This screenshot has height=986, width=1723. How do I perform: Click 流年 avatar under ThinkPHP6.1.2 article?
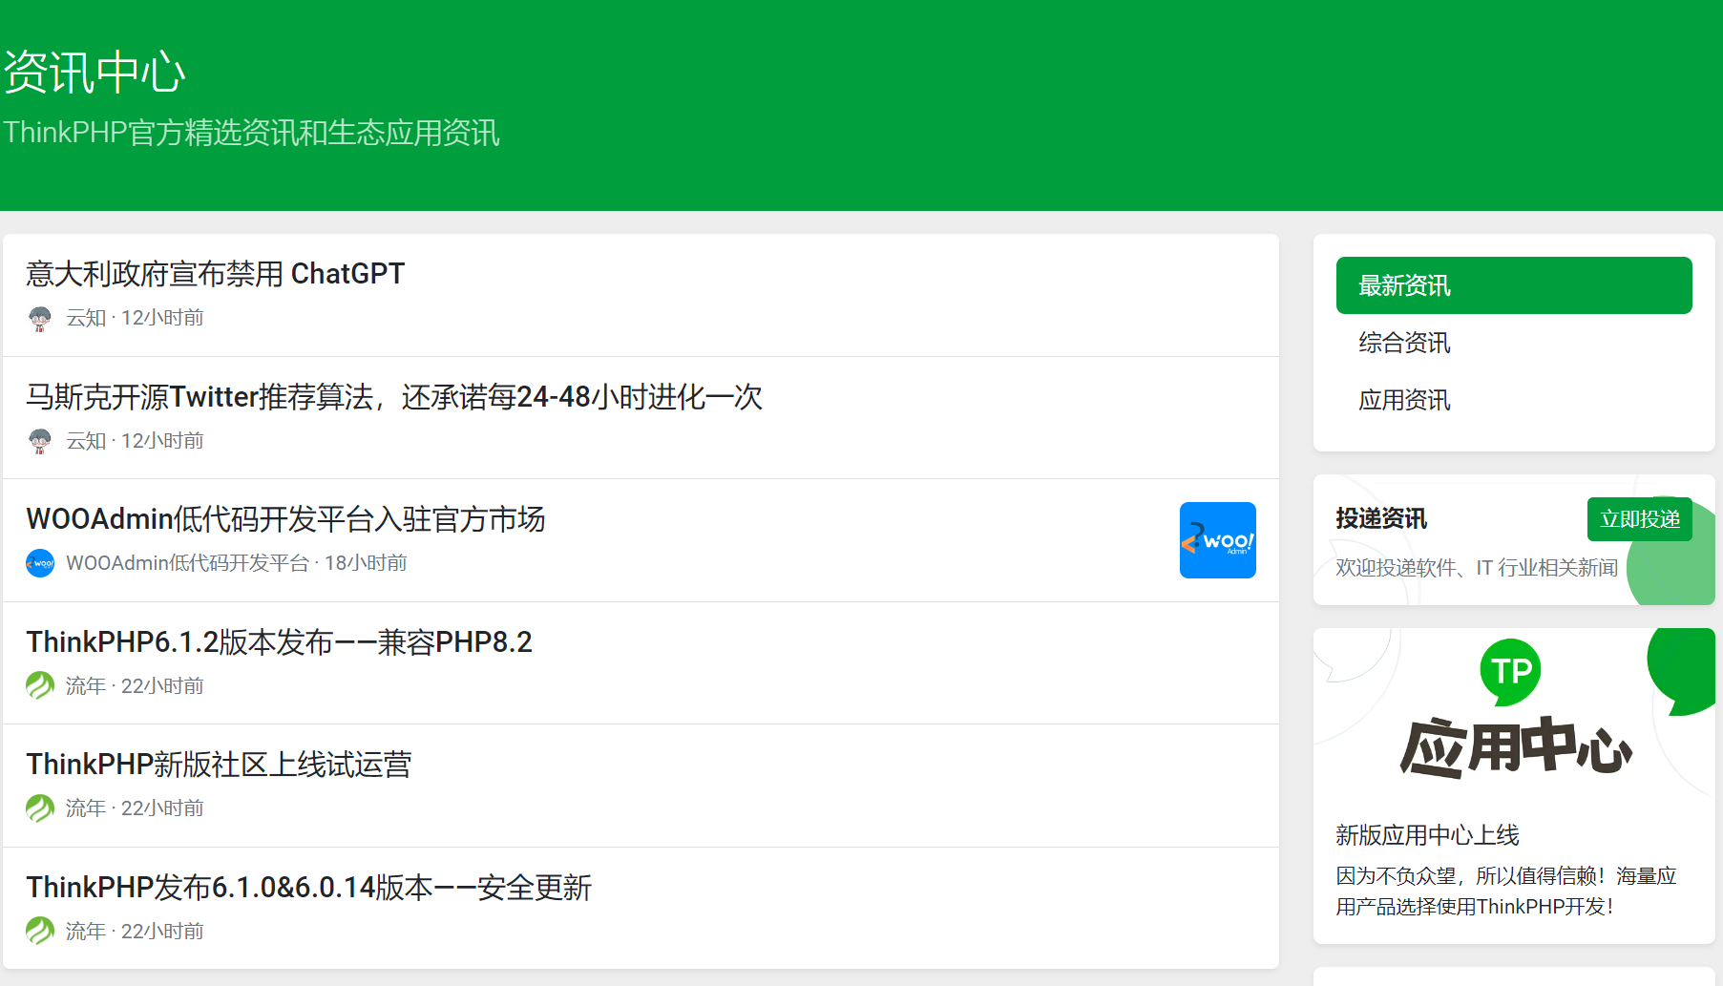(40, 685)
